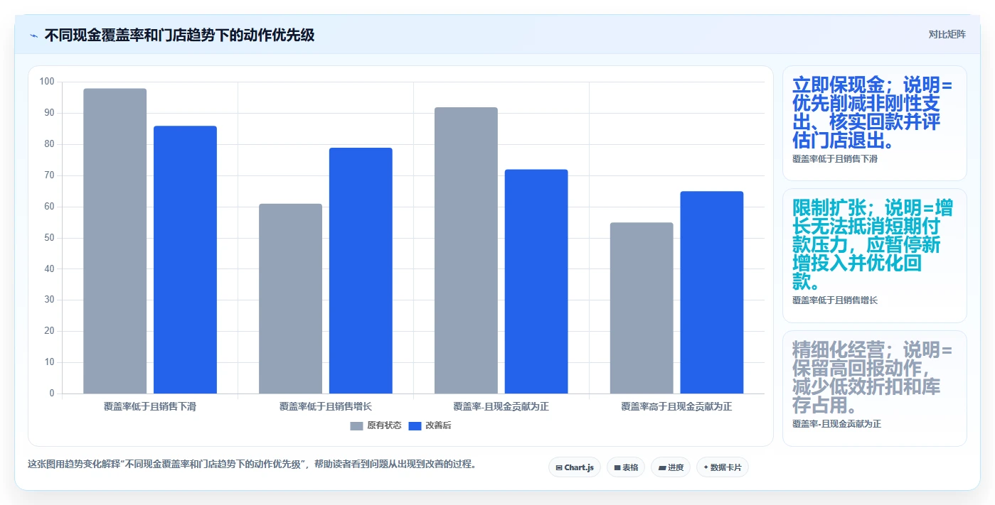
Task: Click blue bar for 覆盖率低于且销售下滑
Action: pos(185,260)
